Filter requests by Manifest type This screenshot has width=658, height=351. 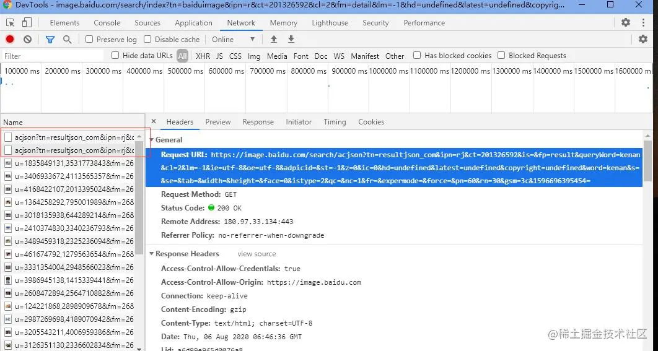pos(365,56)
